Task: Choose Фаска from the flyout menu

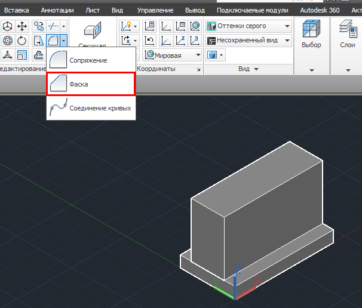Action: (x=91, y=84)
